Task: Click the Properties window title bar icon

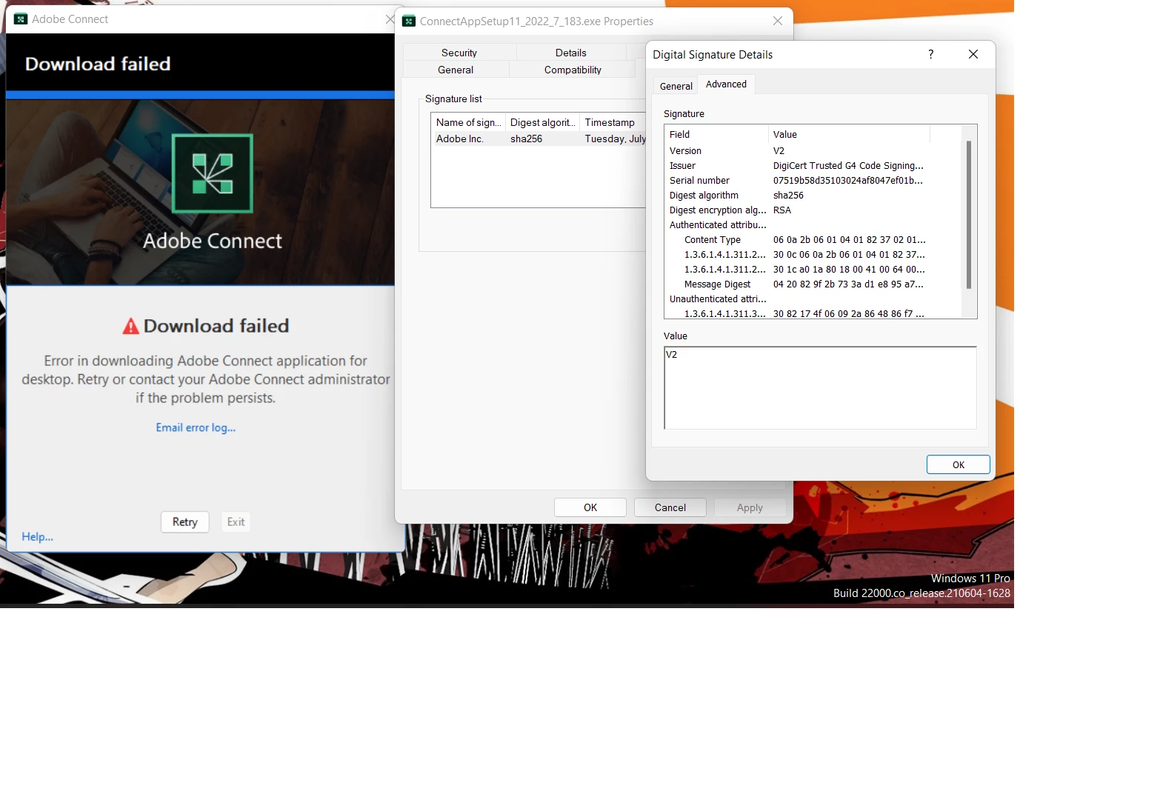Action: pos(409,21)
